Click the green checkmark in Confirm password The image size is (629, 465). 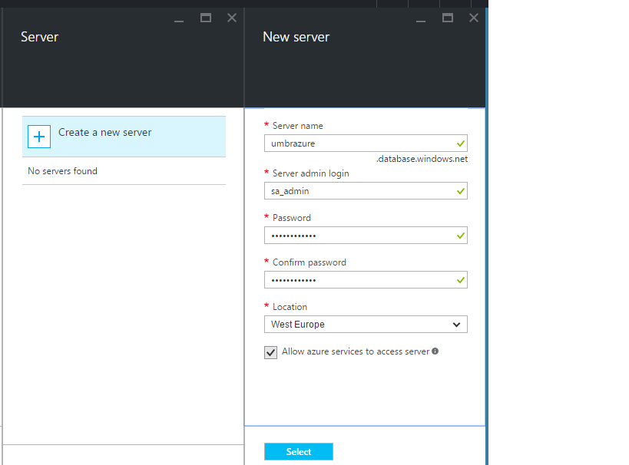(x=461, y=280)
